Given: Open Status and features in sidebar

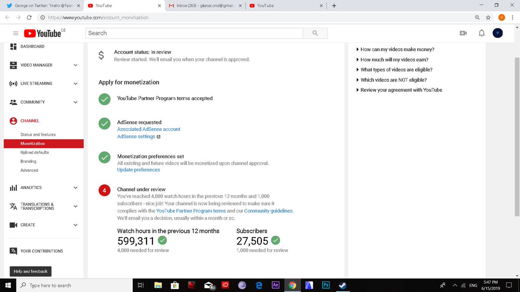Looking at the screenshot, I should (x=38, y=135).
